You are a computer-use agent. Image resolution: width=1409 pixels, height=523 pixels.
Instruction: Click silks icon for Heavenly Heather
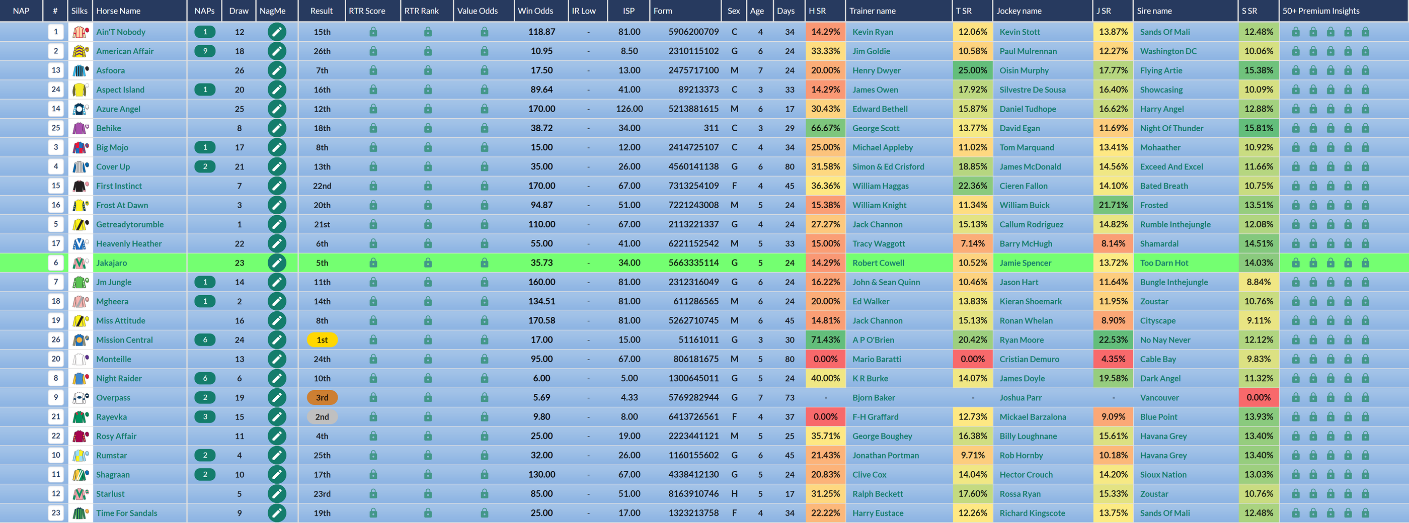(80, 244)
